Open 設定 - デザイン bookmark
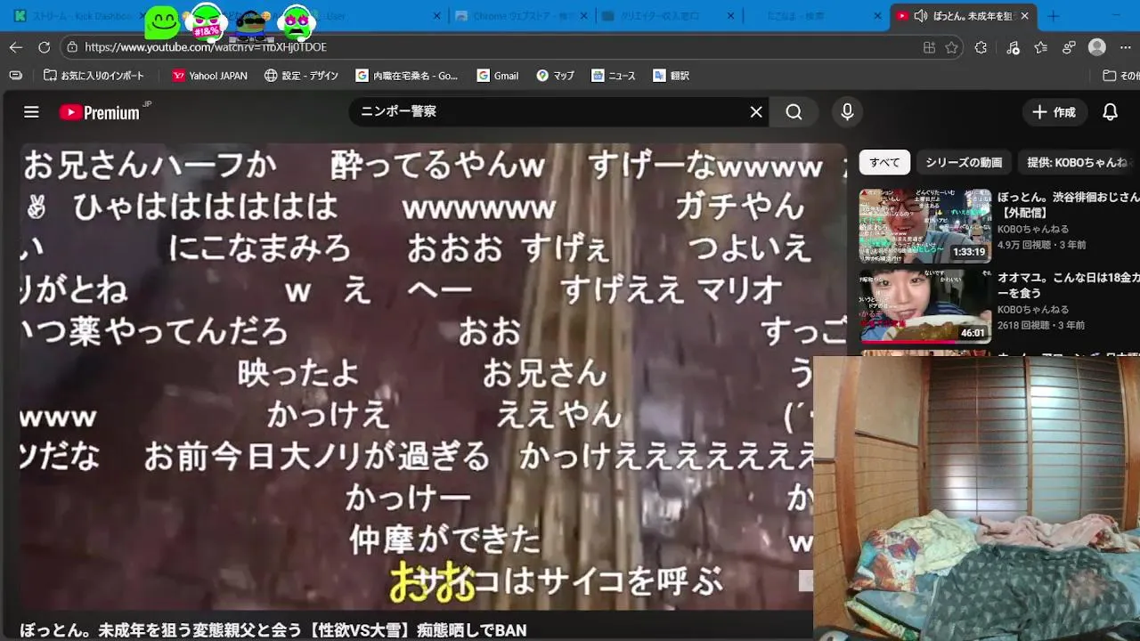Screen dimensions: 1140x641 [x=301, y=76]
